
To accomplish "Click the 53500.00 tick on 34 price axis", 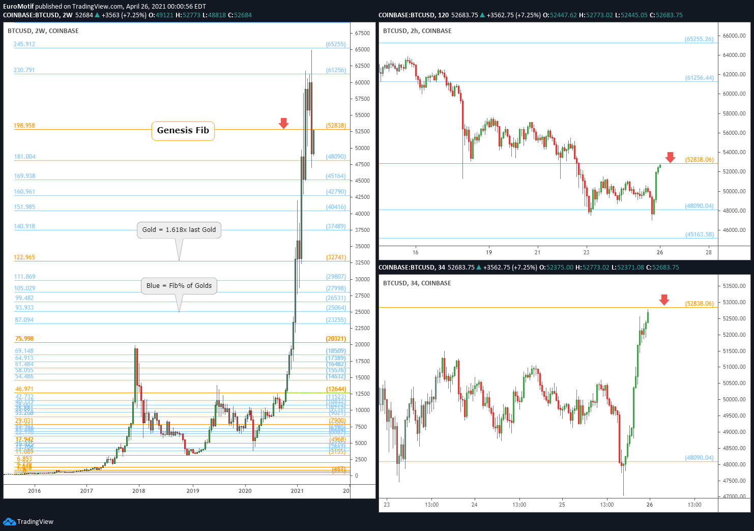I will 734,286.
